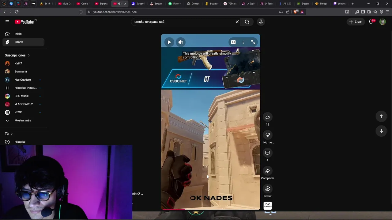Share this Short via Compartir
The width and height of the screenshot is (392, 220).
268,171
